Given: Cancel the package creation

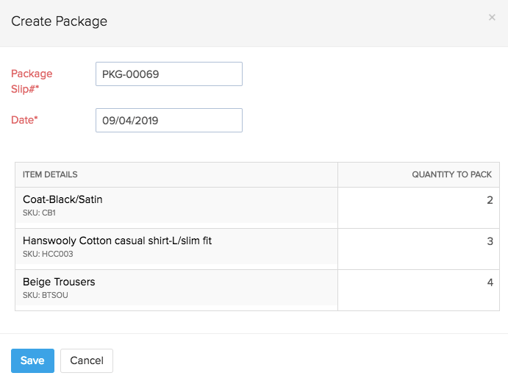Looking at the screenshot, I should [x=87, y=360].
